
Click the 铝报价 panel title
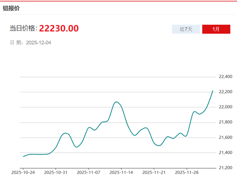pyautogui.click(x=12, y=8)
